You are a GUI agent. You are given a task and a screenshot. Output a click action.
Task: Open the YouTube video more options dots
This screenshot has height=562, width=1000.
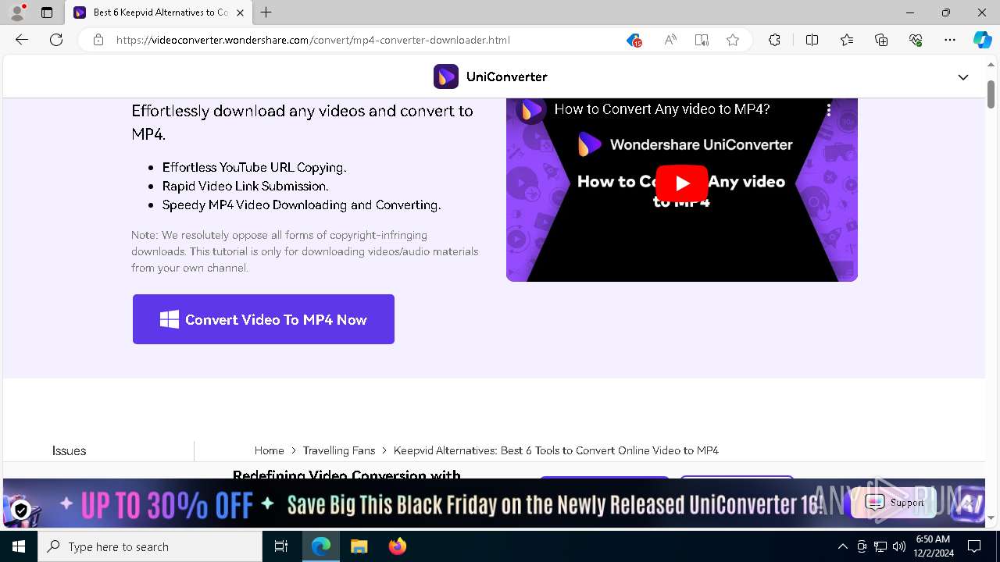coord(829,110)
